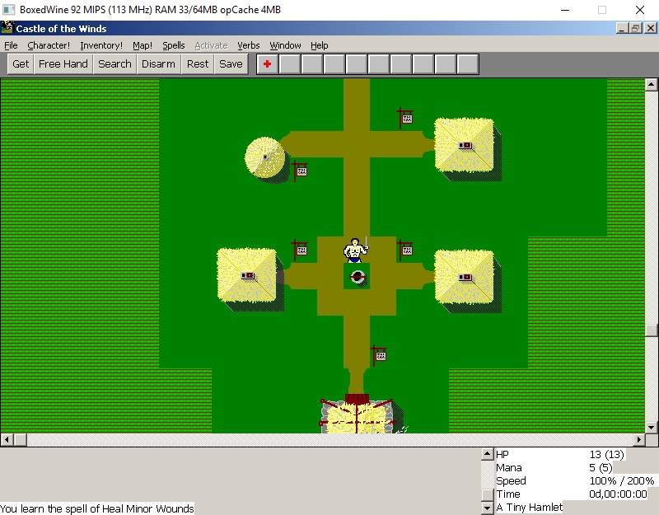Minimize the inner Castle of the Winds window

pyautogui.click(x=623, y=28)
